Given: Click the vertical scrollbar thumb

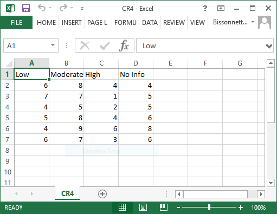Looking at the screenshot, I should coord(270,95).
